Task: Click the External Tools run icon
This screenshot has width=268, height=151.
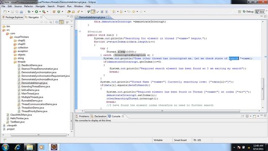Action: [44, 12]
